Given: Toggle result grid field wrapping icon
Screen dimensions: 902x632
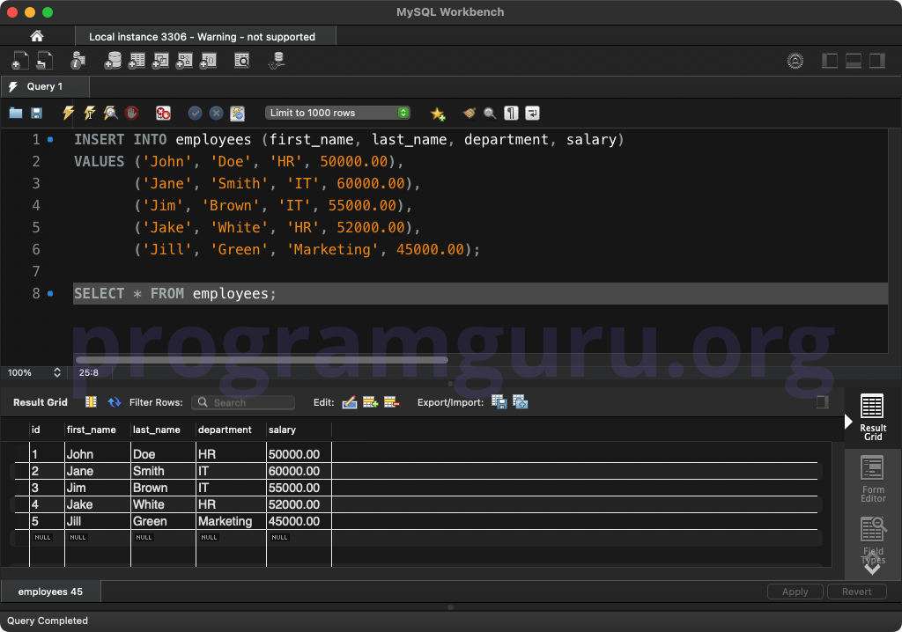Looking at the screenshot, I should point(91,402).
